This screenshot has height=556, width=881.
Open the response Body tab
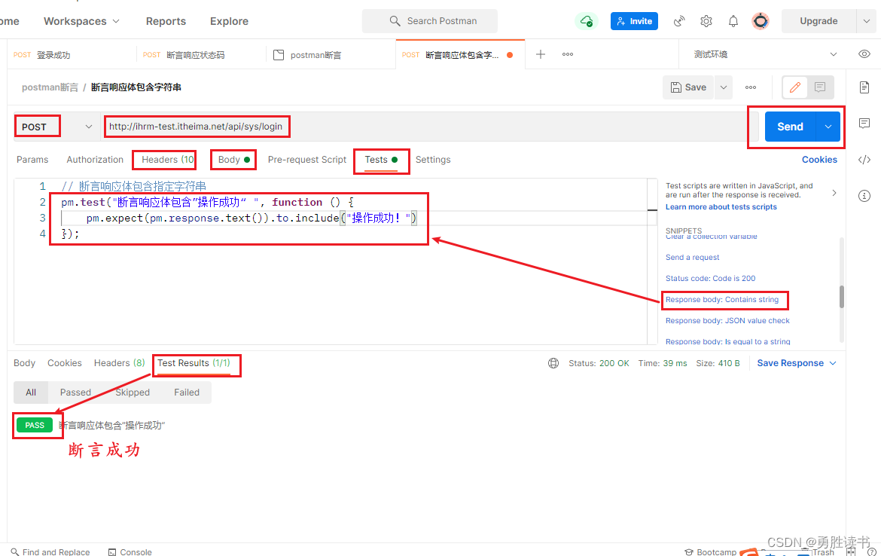click(24, 363)
